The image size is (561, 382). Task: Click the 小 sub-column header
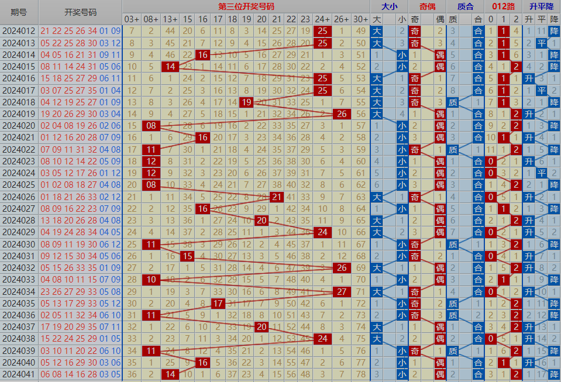click(402, 19)
